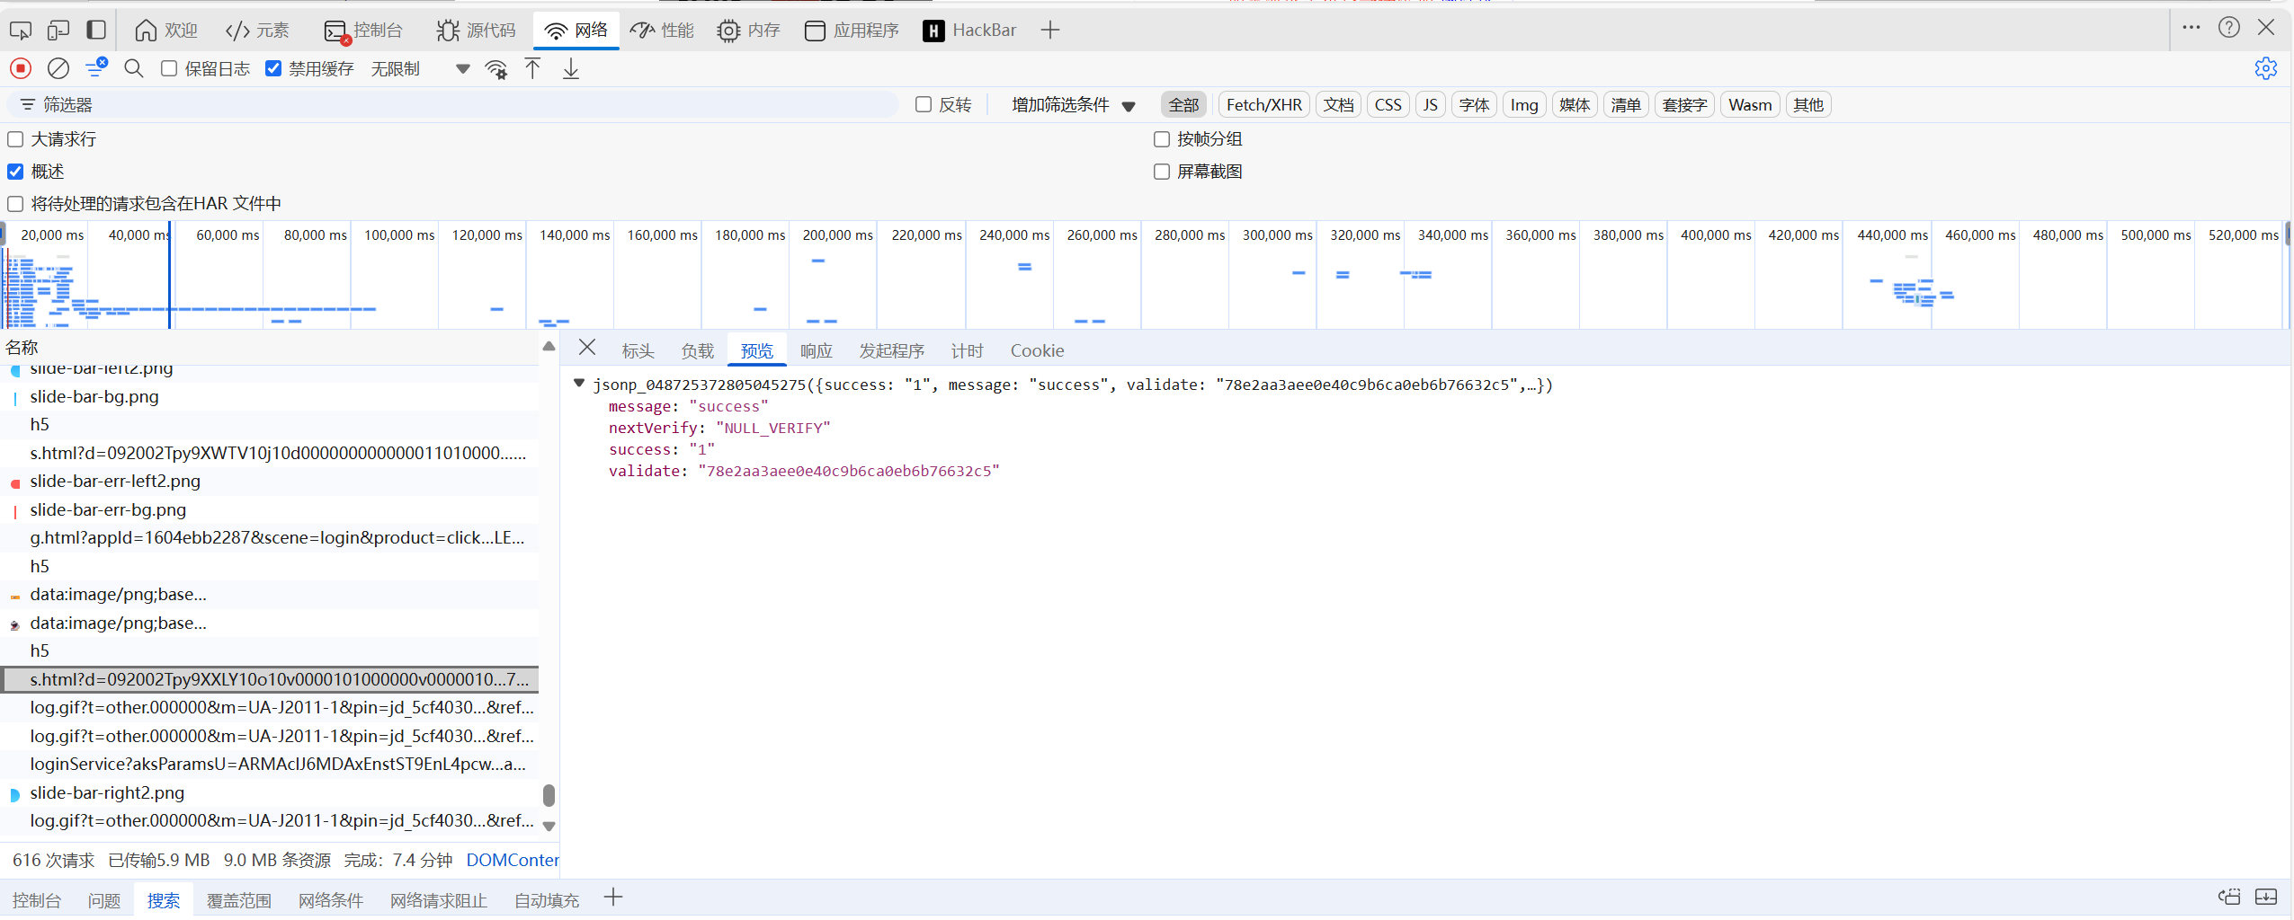
Task: Tick the 屏幕截图 checkbox
Action: (x=1162, y=172)
